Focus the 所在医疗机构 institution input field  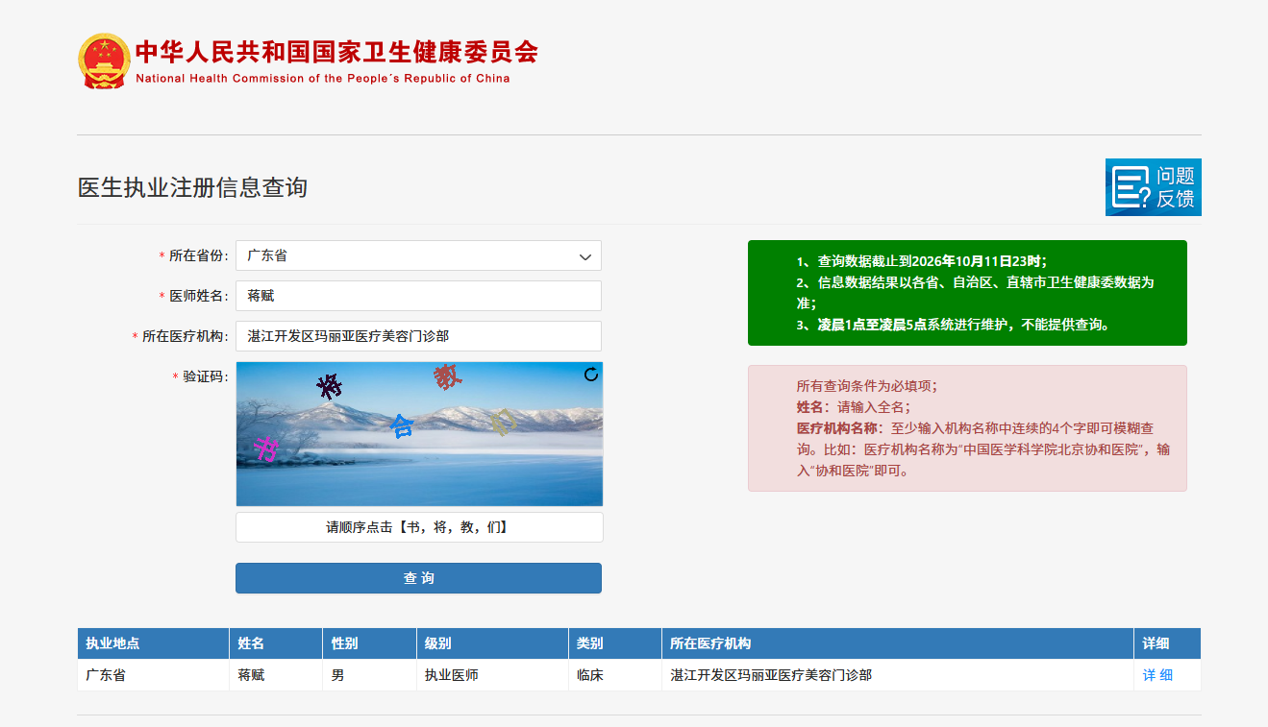tap(418, 336)
